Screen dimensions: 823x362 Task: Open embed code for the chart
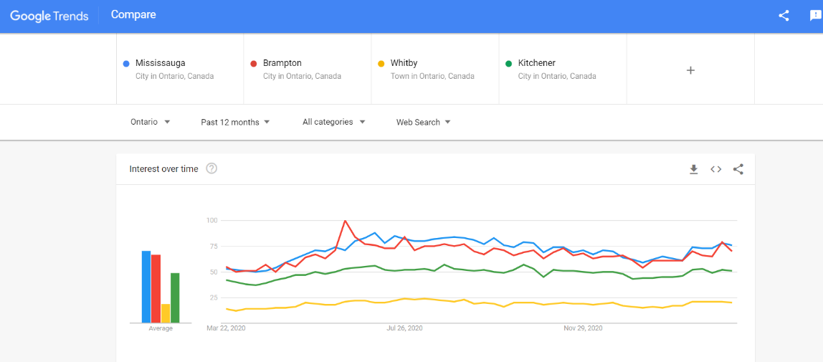(x=715, y=169)
